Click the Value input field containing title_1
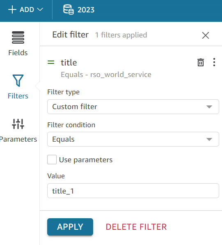 pos(133,191)
